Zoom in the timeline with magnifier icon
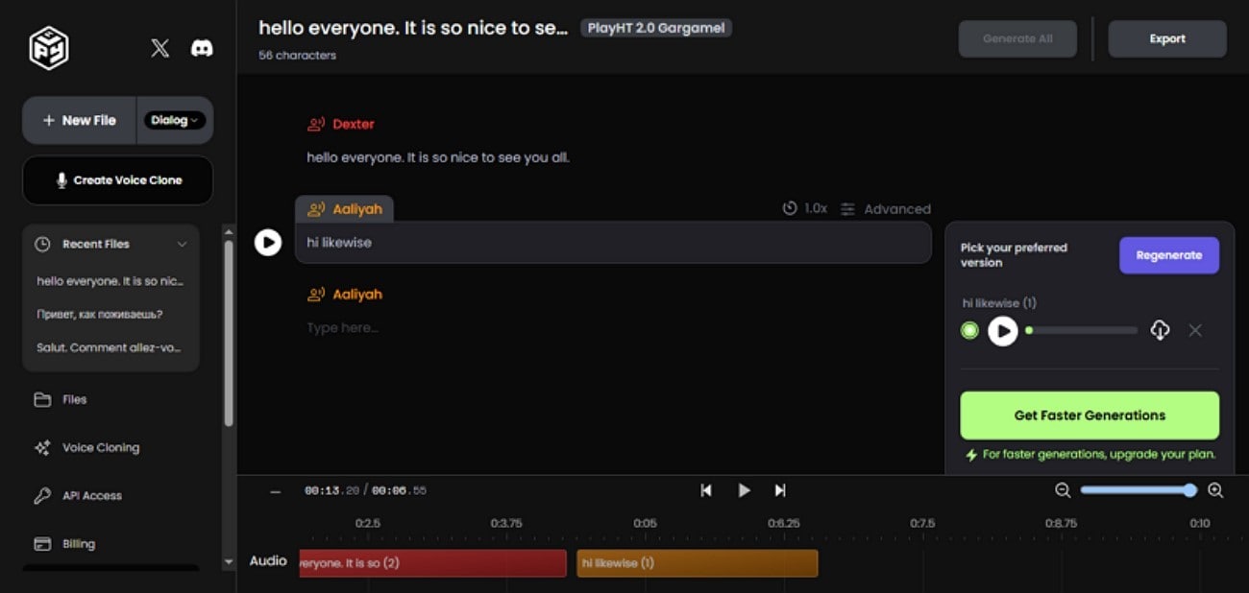 point(1215,490)
